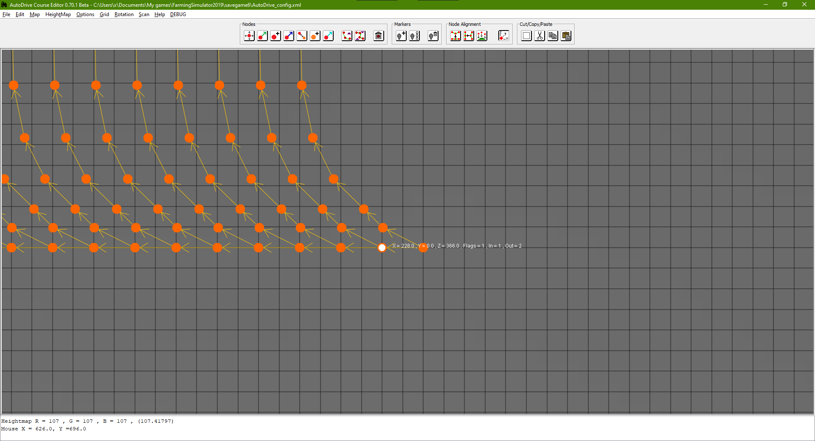Select the add orange subprio node tool
Screen dimensions: 815x441
315,36
